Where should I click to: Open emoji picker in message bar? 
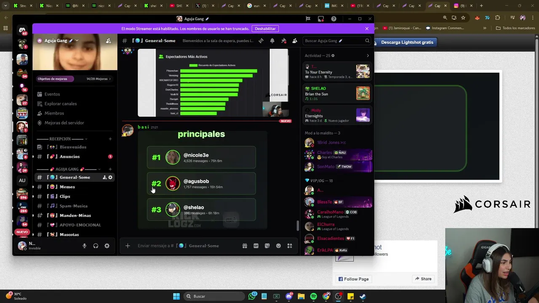pos(278,246)
